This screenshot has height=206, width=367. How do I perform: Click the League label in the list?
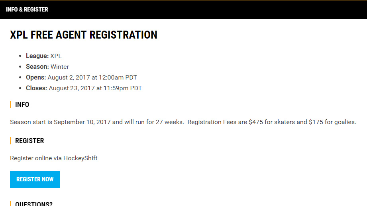[x=37, y=56]
